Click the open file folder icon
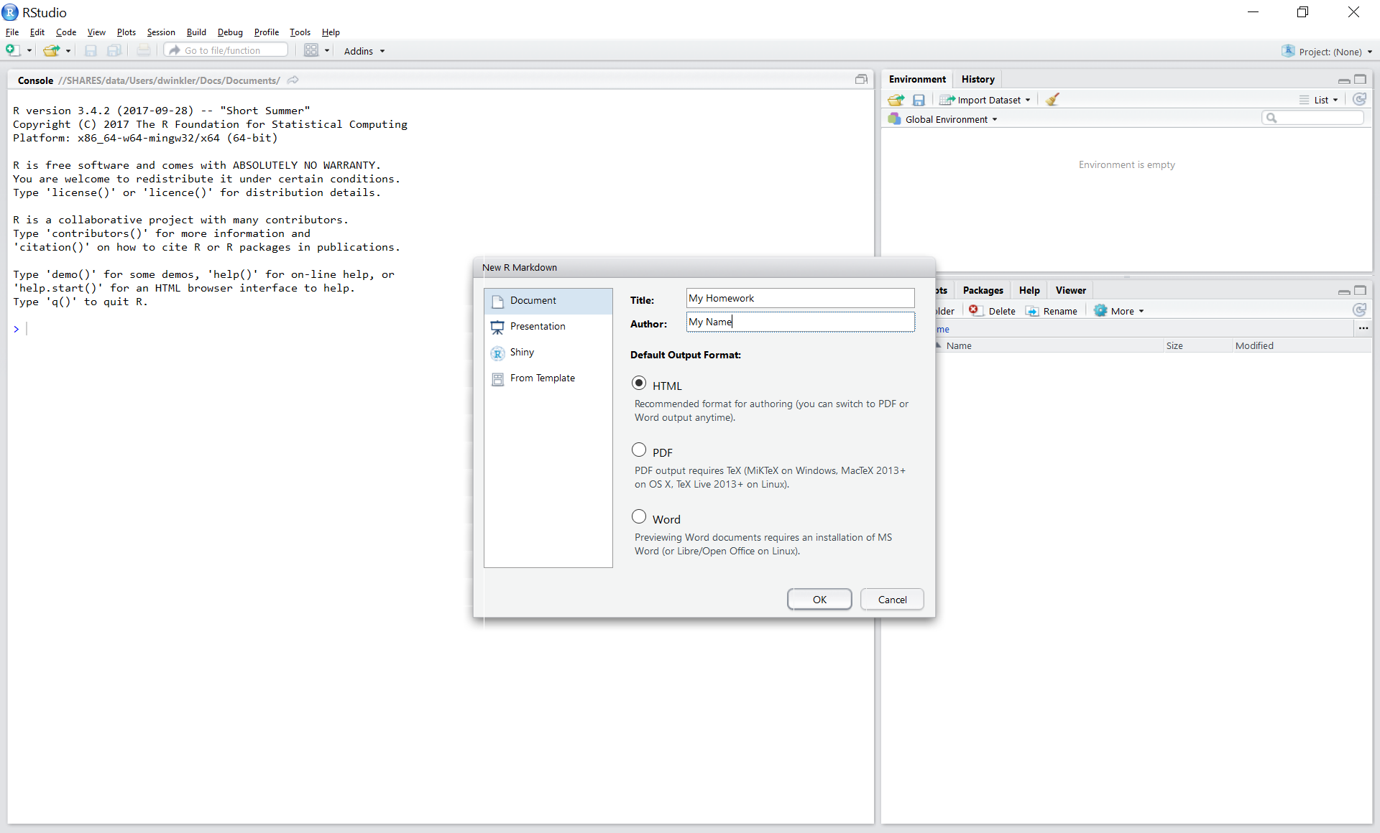Image resolution: width=1380 pixels, height=833 pixels. pyautogui.click(x=51, y=50)
